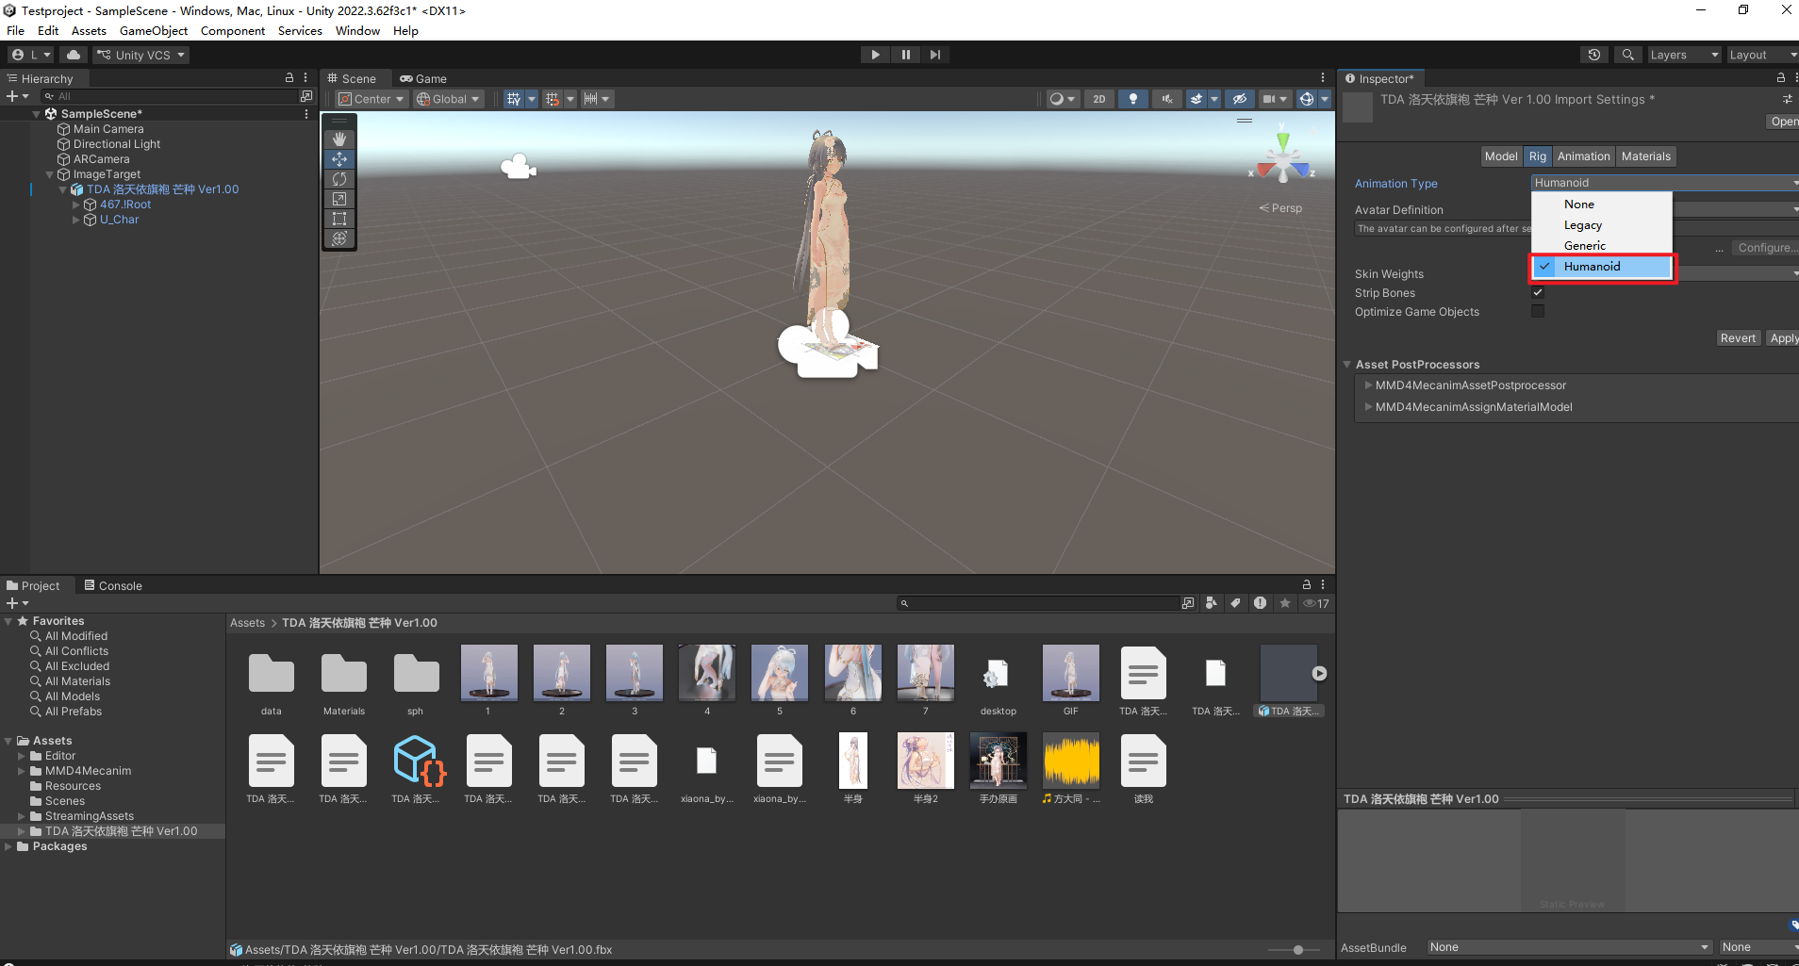Click the Configure avatar button

click(1765, 248)
